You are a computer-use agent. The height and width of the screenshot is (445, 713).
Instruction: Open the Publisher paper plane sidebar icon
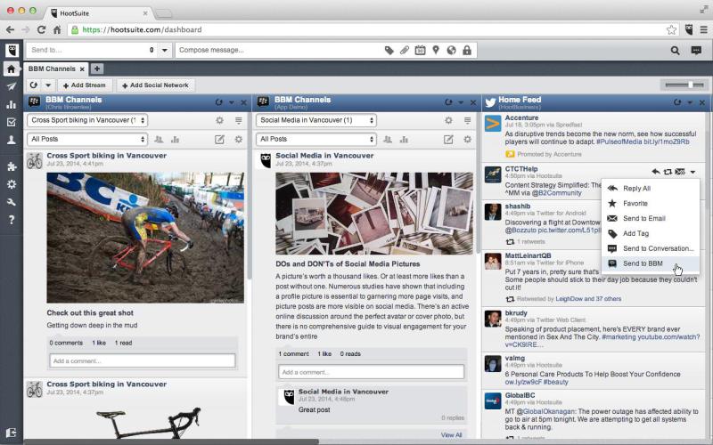tap(11, 86)
